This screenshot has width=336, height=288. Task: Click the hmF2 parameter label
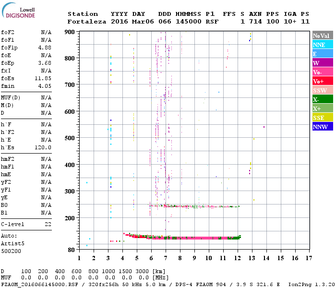(x=8, y=159)
